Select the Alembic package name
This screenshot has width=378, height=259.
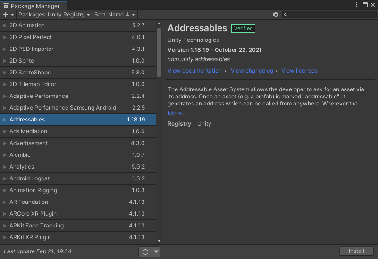coord(20,155)
